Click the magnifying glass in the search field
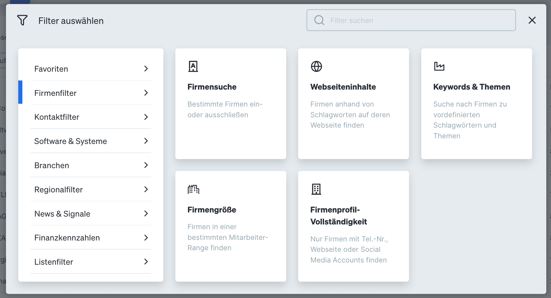Screen dimensions: 551x298 point(319,20)
